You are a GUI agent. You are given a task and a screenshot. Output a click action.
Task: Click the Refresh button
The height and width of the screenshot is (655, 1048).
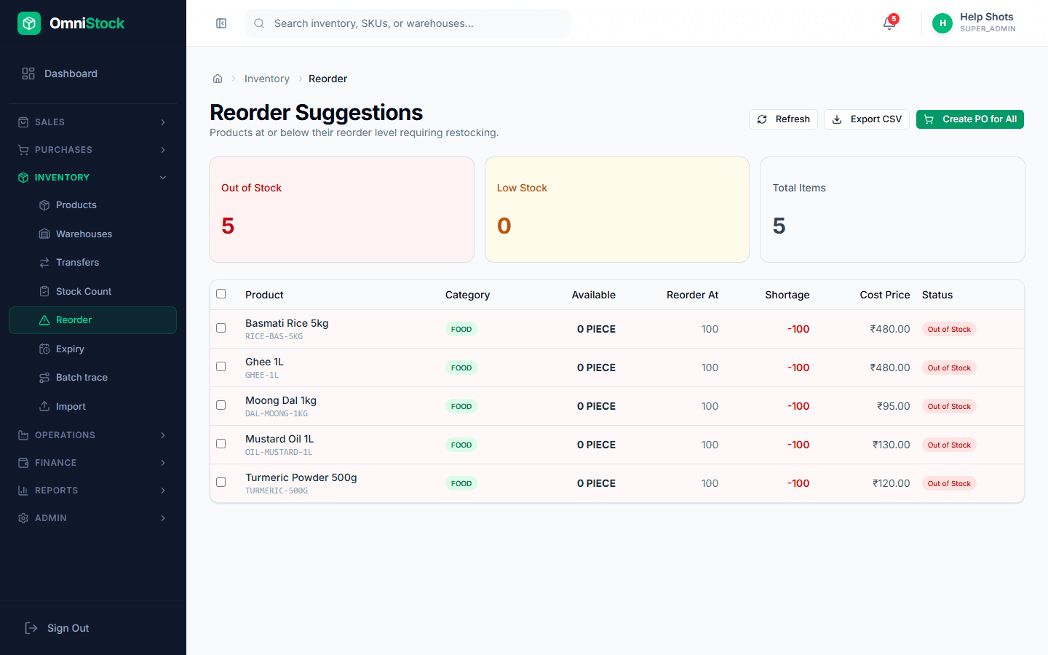(x=784, y=119)
